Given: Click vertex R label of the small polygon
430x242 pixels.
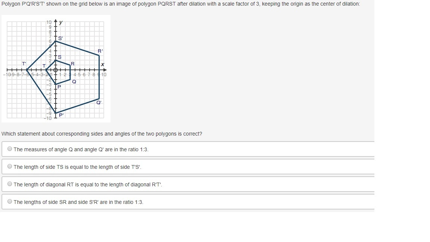Looking at the screenshot, I should (72, 64).
